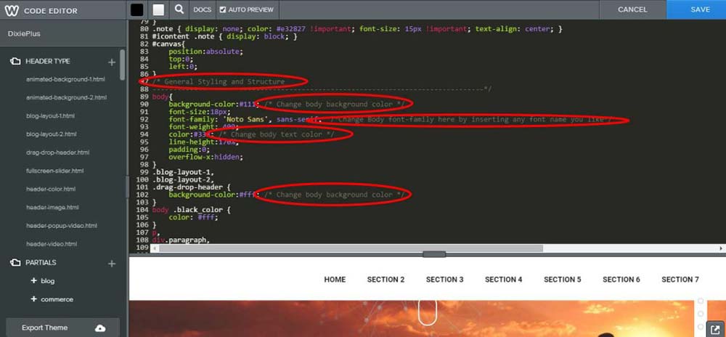The image size is (726, 337).
Task: Open SECTION 7 in preview navigation
Action: (x=680, y=279)
